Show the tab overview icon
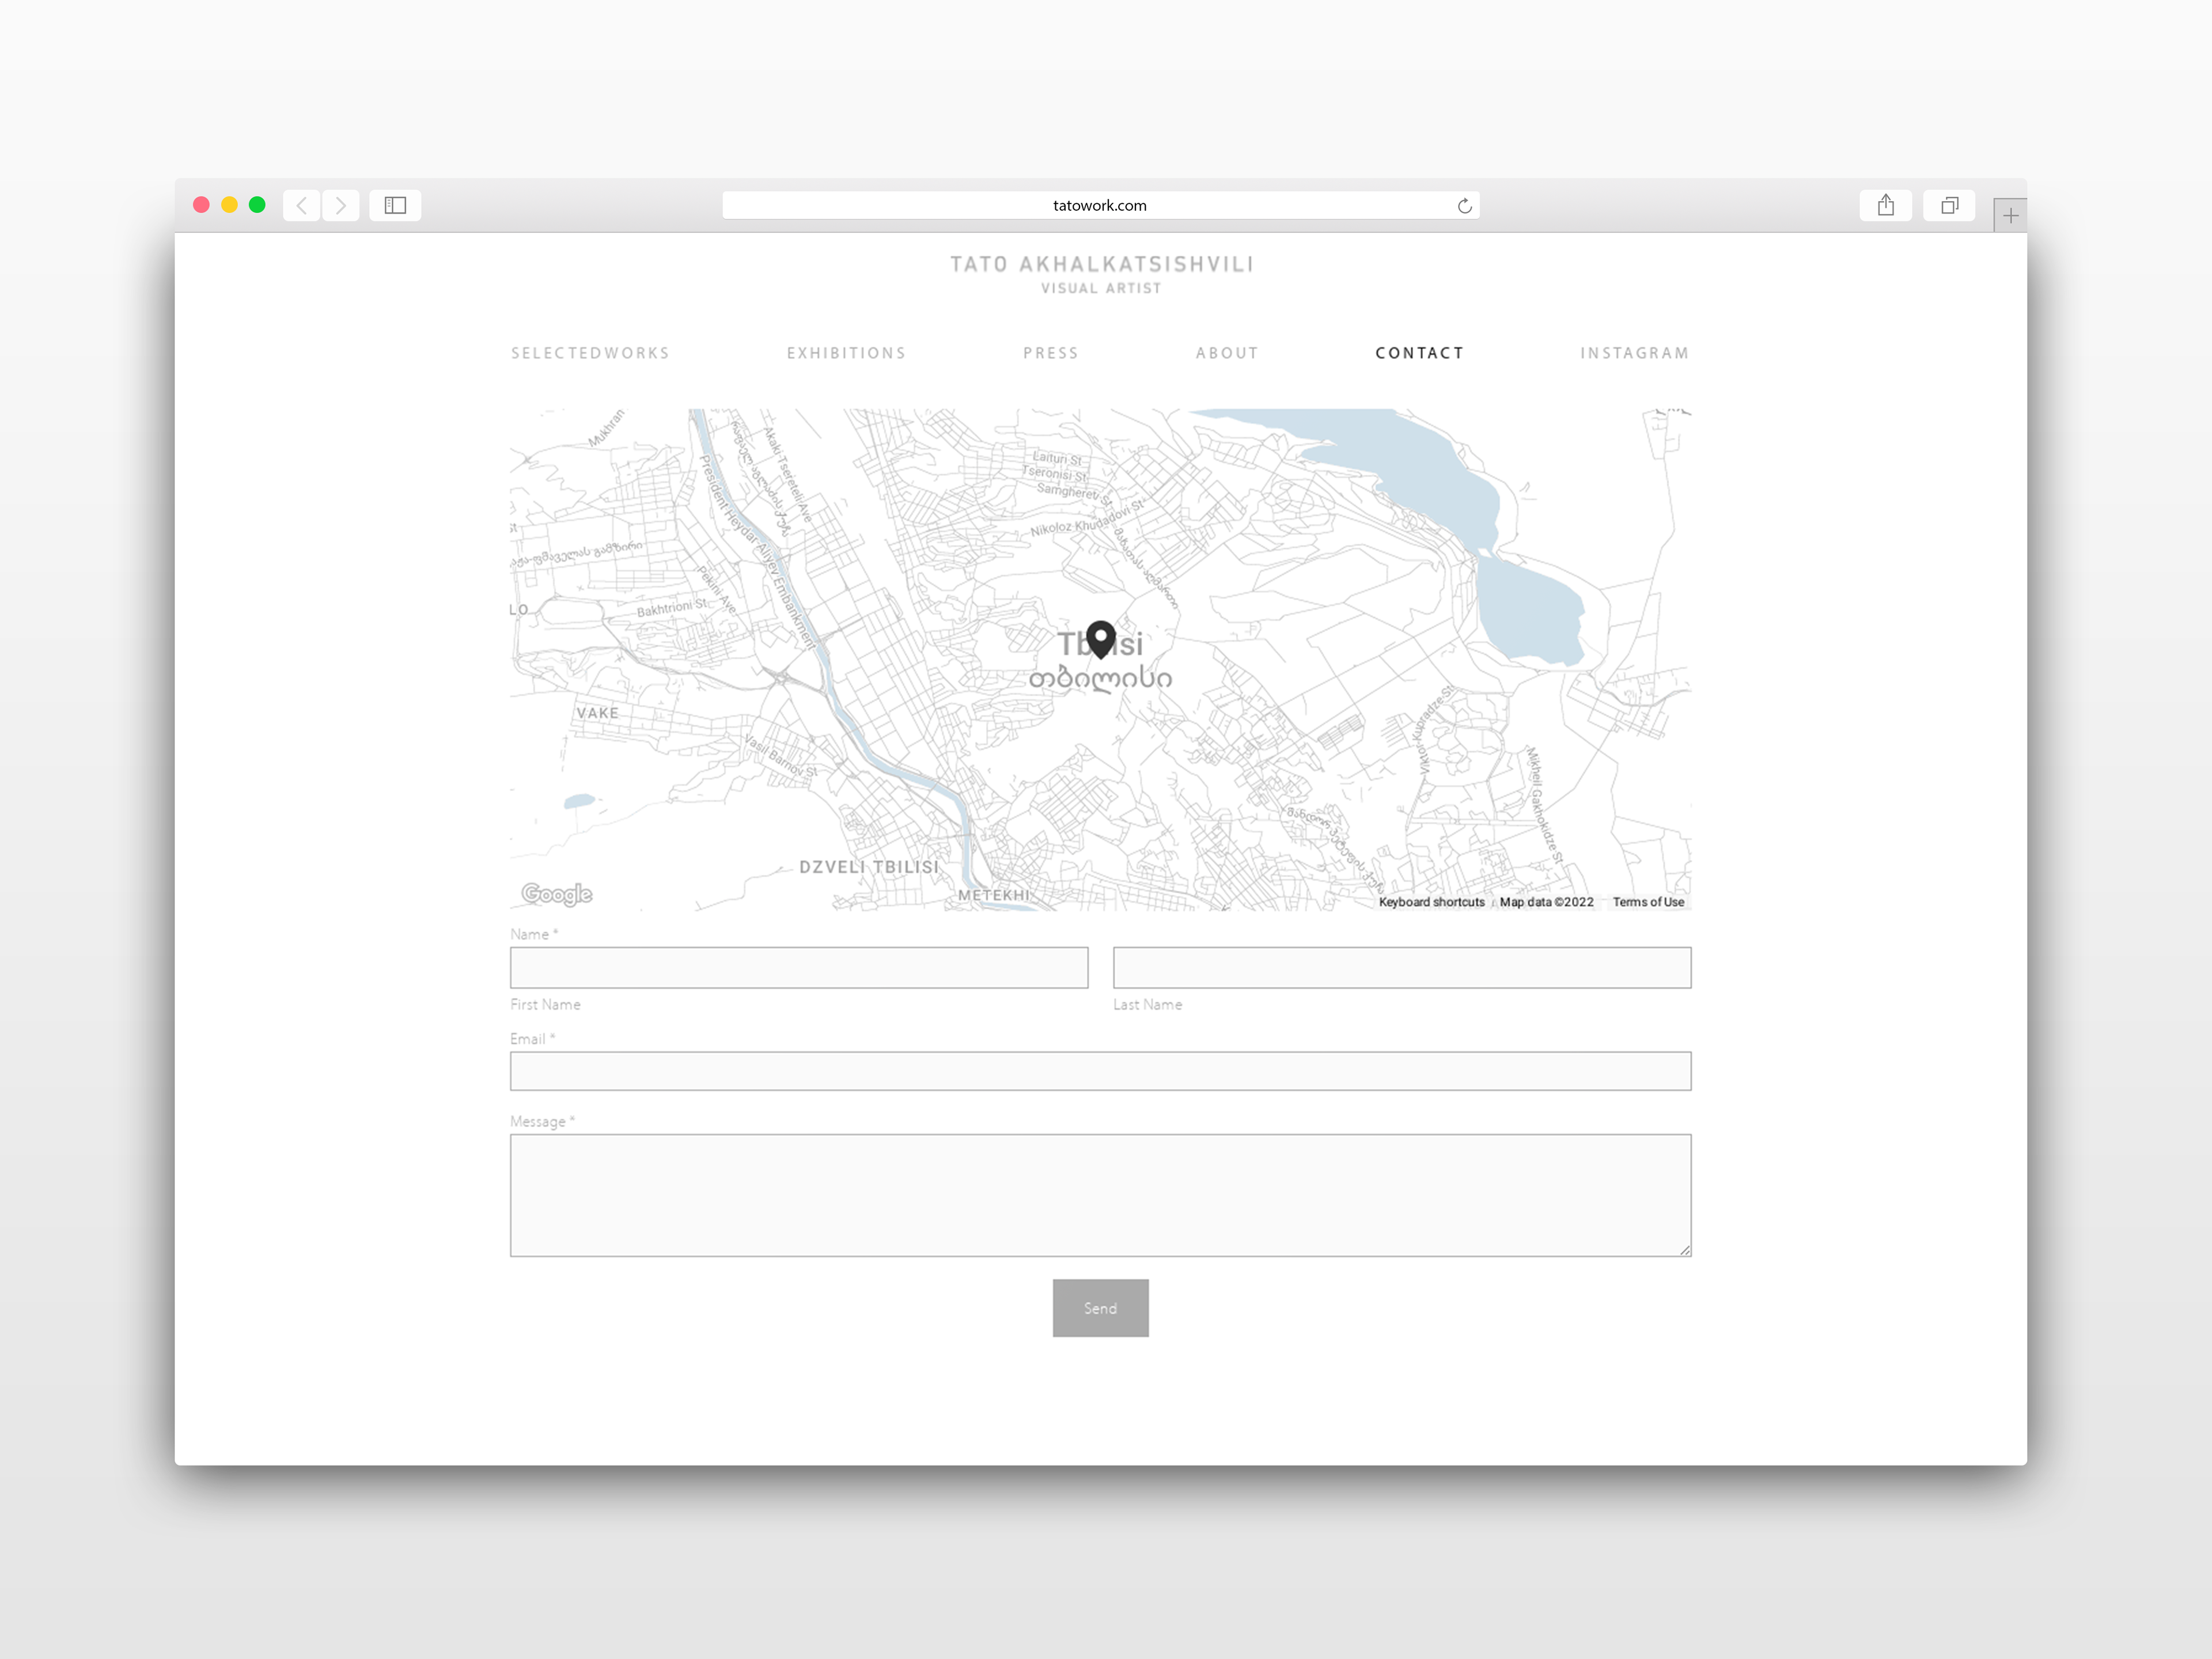 click(1949, 205)
